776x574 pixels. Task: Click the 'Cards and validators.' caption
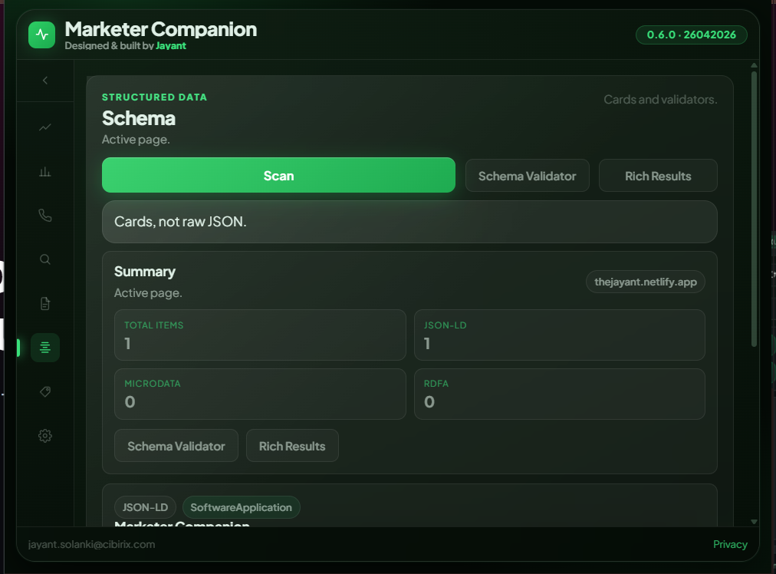[x=660, y=100]
